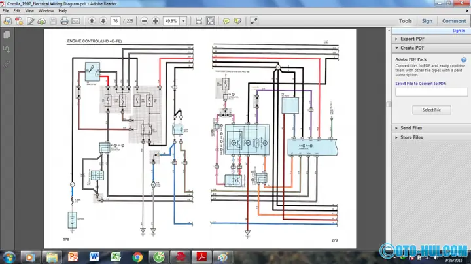This screenshot has height=264, width=471.
Task: Click the Print file icon
Action: (64, 21)
